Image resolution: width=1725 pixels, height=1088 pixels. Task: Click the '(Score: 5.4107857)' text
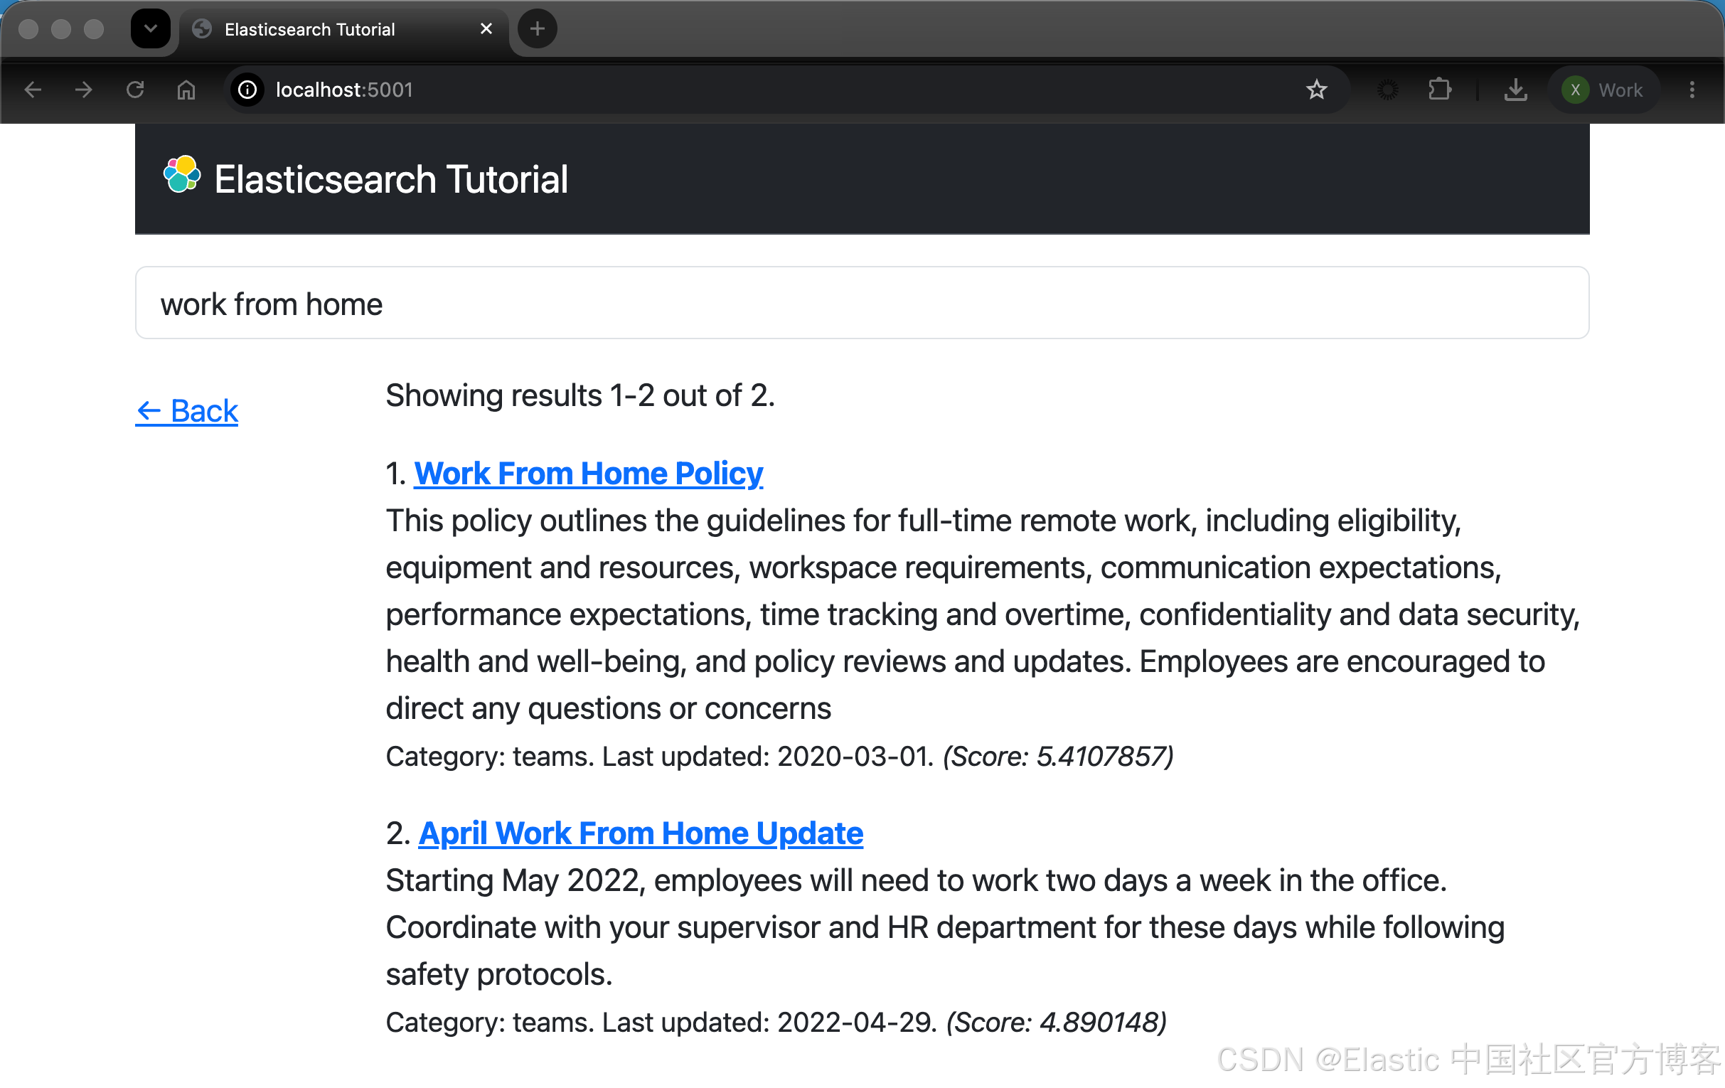coord(1058,757)
